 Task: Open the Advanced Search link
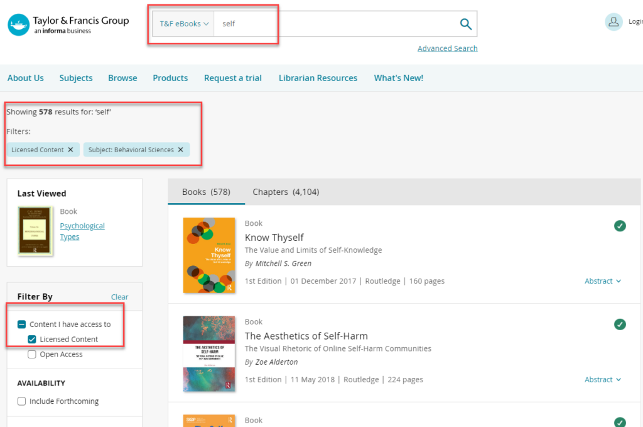[x=447, y=48]
